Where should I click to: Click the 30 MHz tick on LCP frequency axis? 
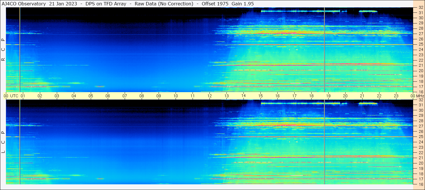click(421, 110)
